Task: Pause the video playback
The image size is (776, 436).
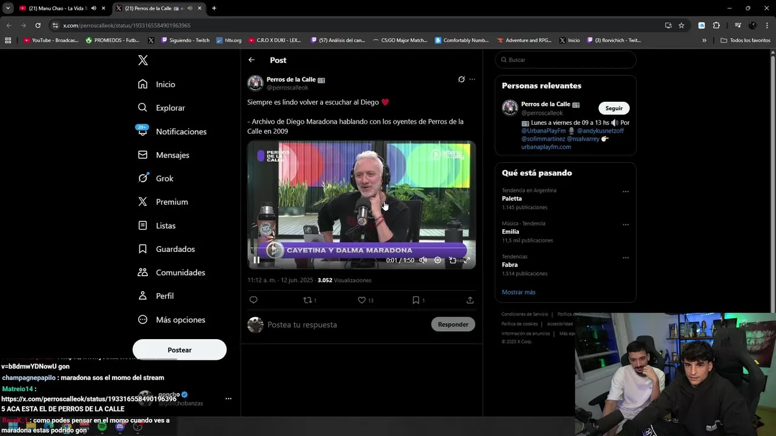Action: point(256,260)
